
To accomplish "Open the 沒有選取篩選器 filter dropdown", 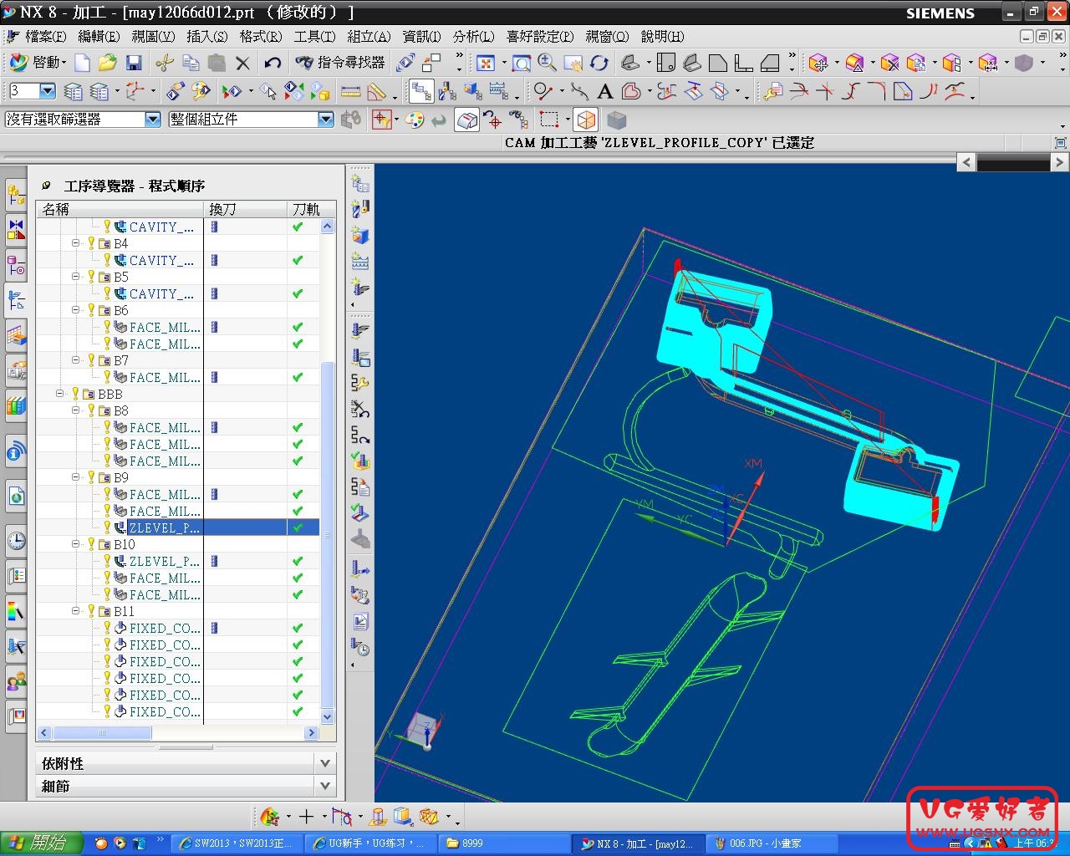I will [152, 120].
